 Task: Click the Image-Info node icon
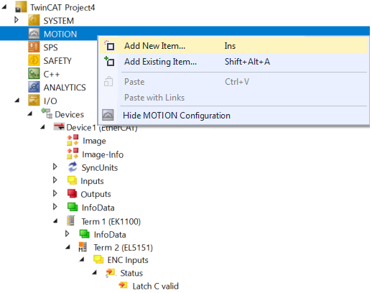click(x=73, y=154)
